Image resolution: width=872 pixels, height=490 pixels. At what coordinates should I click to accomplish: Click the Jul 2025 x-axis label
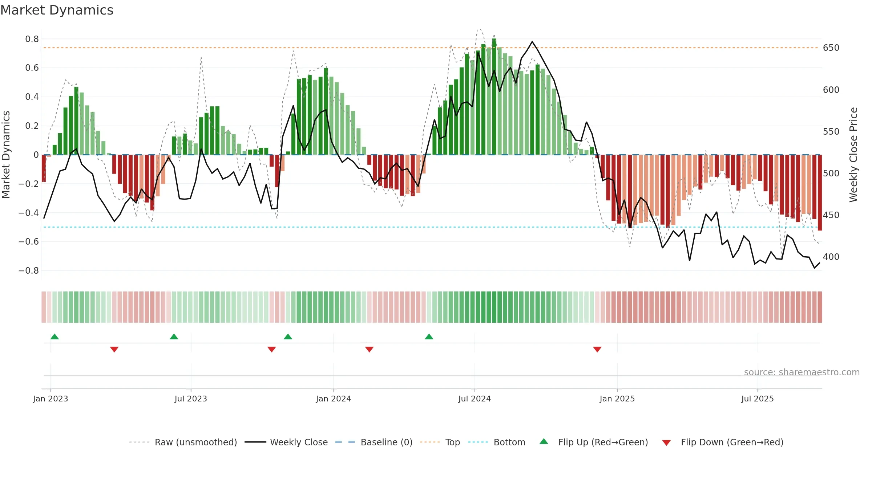pyautogui.click(x=758, y=399)
